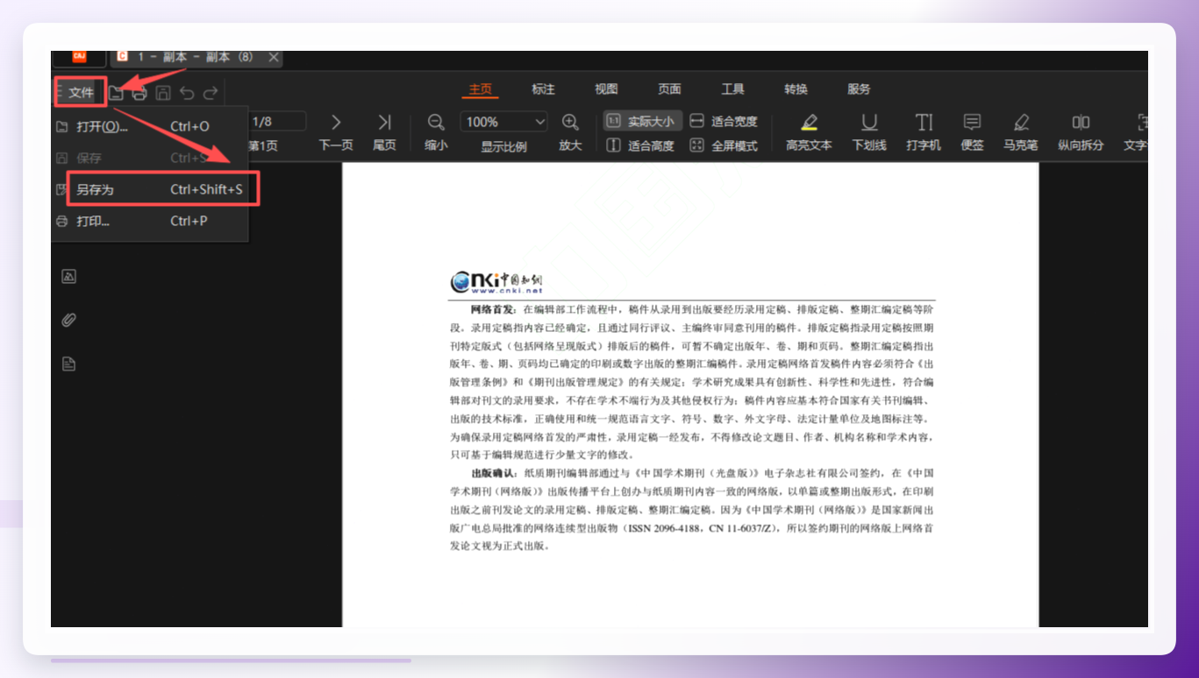Viewport: 1199px width, 678px height.
Task: Zoom out with the 缩小 magnifier
Action: click(436, 132)
